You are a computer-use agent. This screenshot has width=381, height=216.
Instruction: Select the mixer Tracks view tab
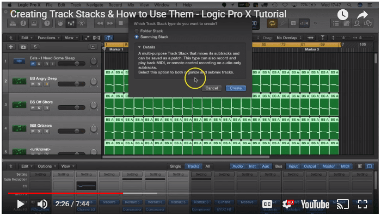pyautogui.click(x=193, y=166)
